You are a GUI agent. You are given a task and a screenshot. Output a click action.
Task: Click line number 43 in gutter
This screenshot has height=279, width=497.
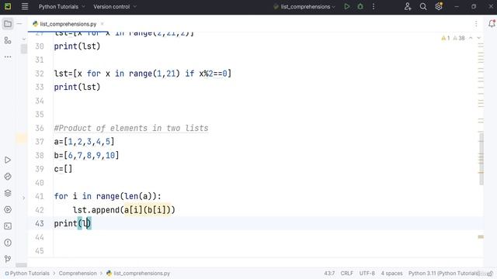(x=40, y=224)
